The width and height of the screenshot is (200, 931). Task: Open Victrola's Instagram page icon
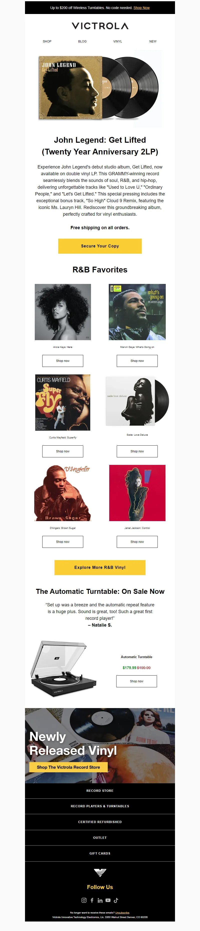pos(84,900)
